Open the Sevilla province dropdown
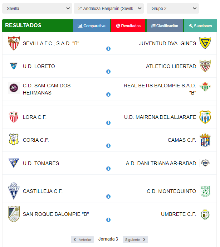This screenshot has height=247, width=220. 37,8
